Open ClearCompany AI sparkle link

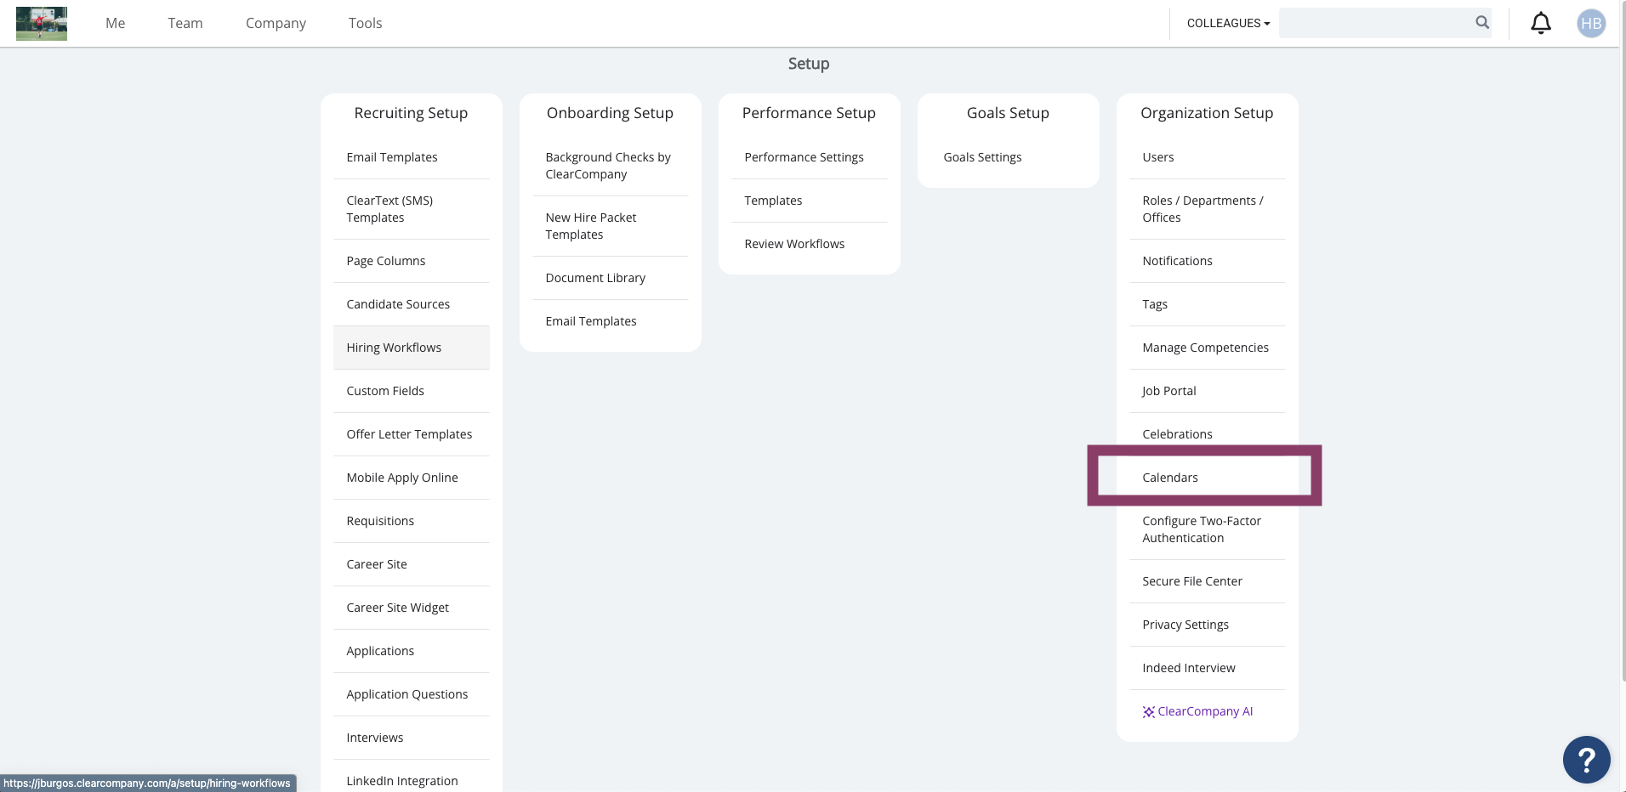point(1197,711)
